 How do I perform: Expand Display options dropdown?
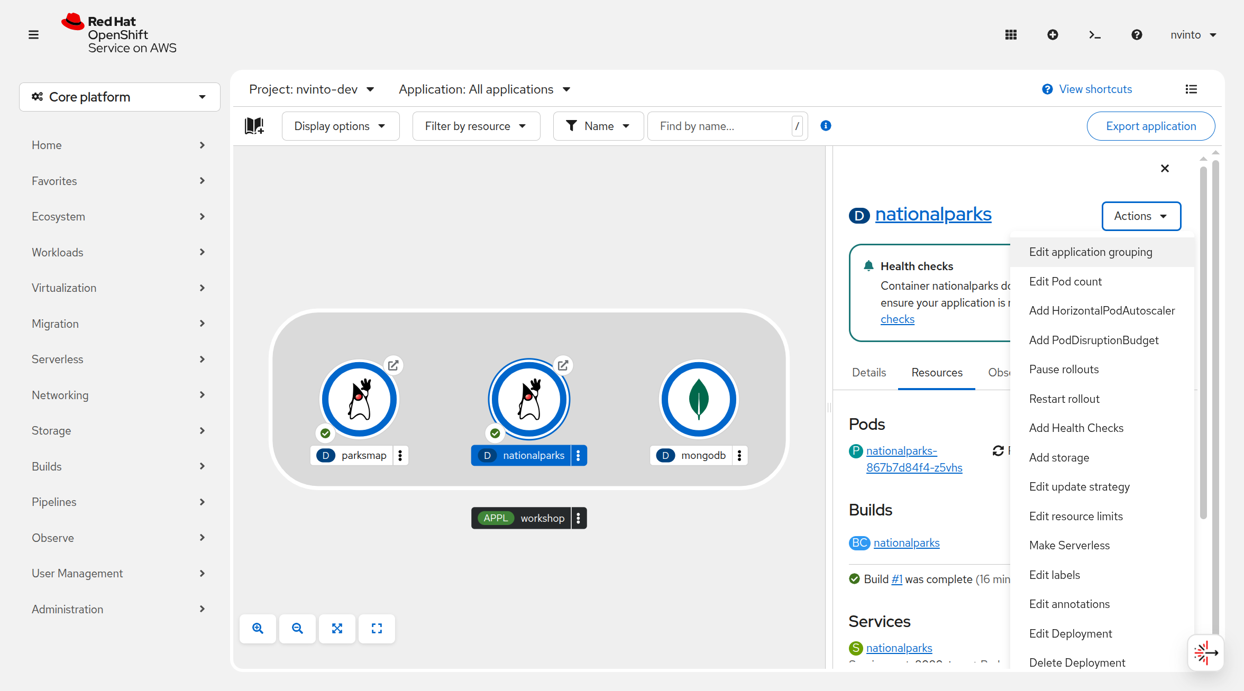(341, 126)
